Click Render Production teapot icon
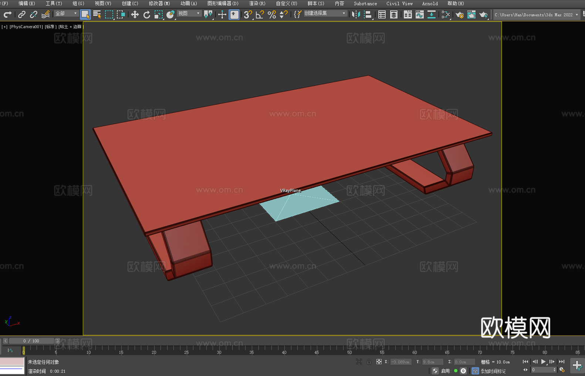Image resolution: width=585 pixels, height=376 pixels. [x=483, y=14]
